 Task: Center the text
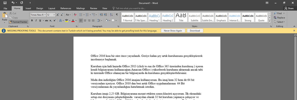click(85, 20)
